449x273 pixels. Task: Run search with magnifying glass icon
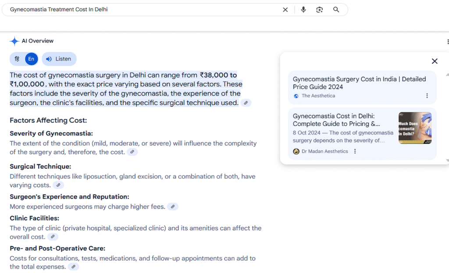click(x=336, y=10)
